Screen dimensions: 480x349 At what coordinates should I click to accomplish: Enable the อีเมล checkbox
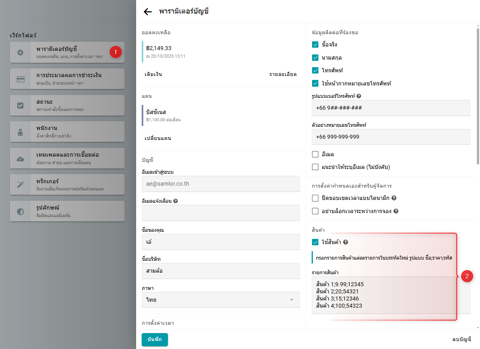(x=315, y=154)
